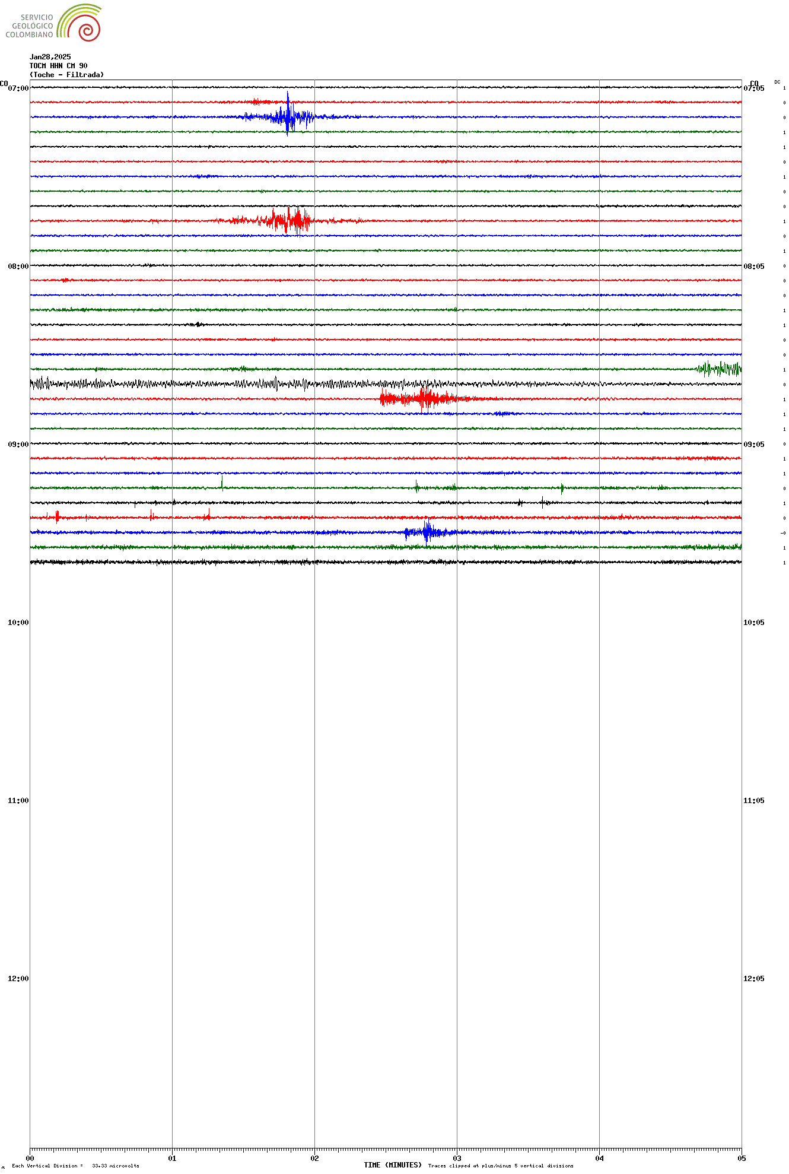Click the Jan28,2025 date label
This screenshot has width=789, height=1174.
click(x=50, y=57)
